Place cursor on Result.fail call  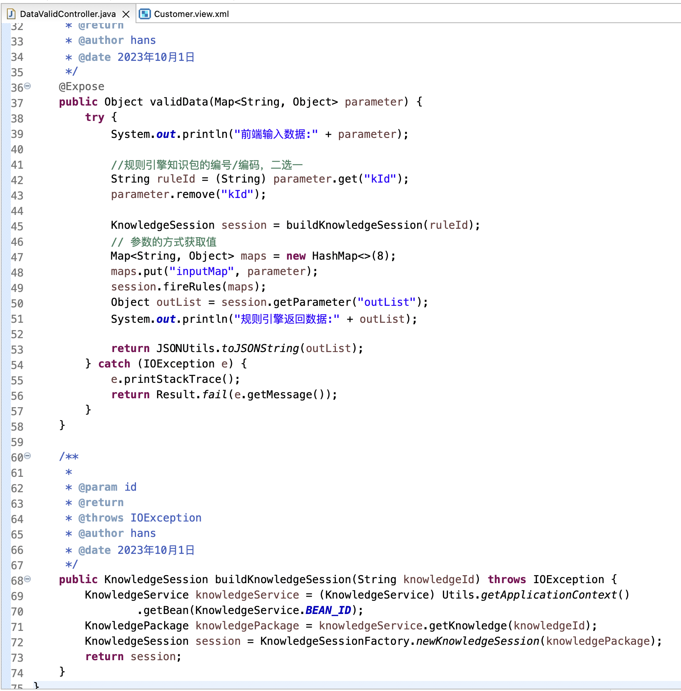(x=212, y=395)
